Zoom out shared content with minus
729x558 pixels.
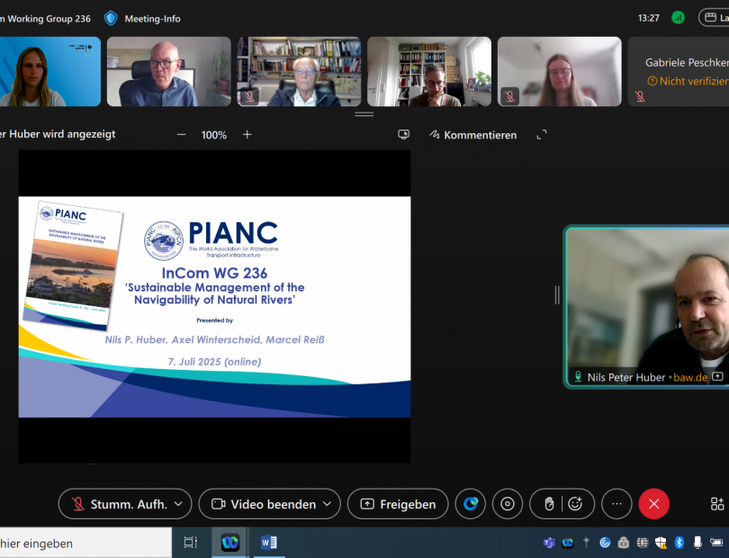coord(181,135)
